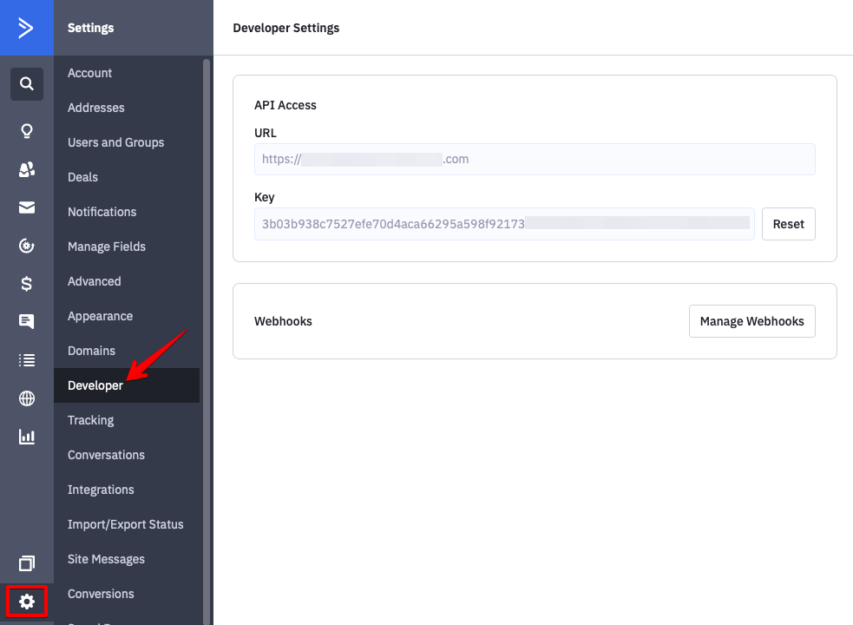The height and width of the screenshot is (625, 853).
Task: Open Integrations settings page
Action: [101, 490]
